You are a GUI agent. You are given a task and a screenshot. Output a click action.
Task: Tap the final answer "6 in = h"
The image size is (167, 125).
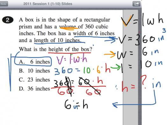coord(76,105)
